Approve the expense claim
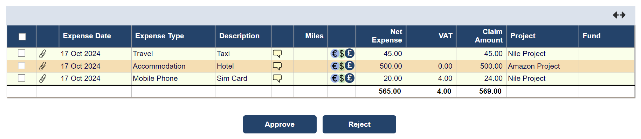 [280, 124]
